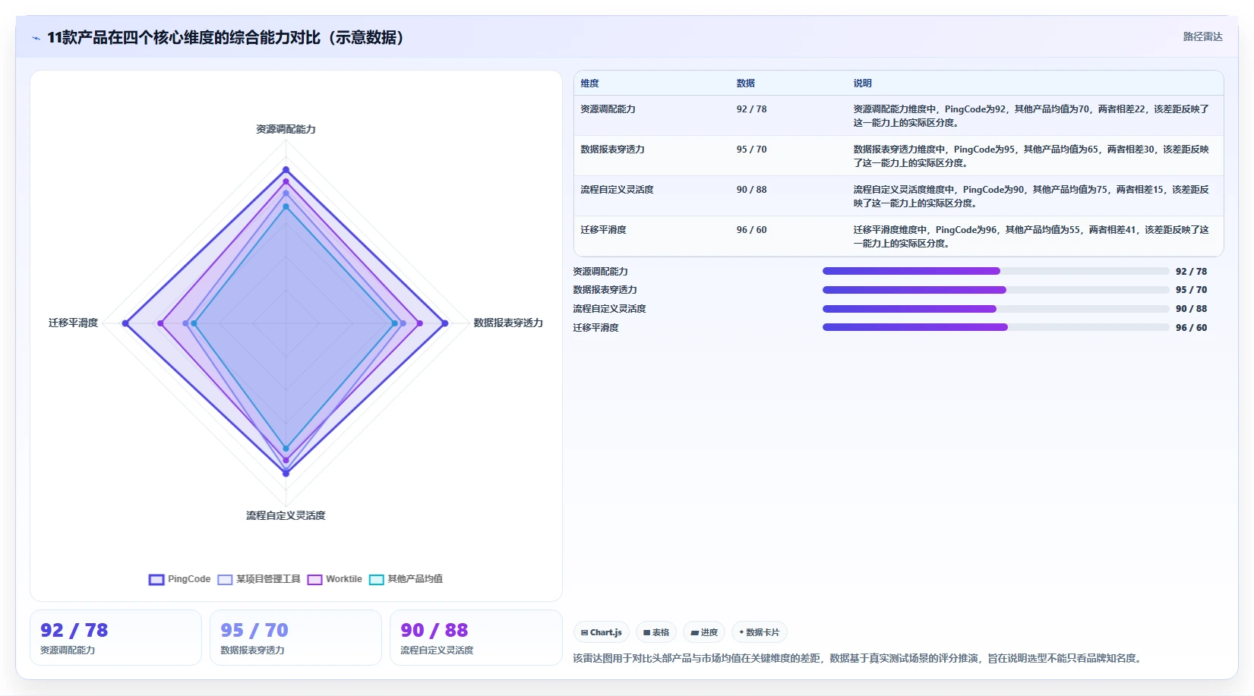
Task: Click the 迁移平滑度 progress bar
Action: (x=996, y=327)
